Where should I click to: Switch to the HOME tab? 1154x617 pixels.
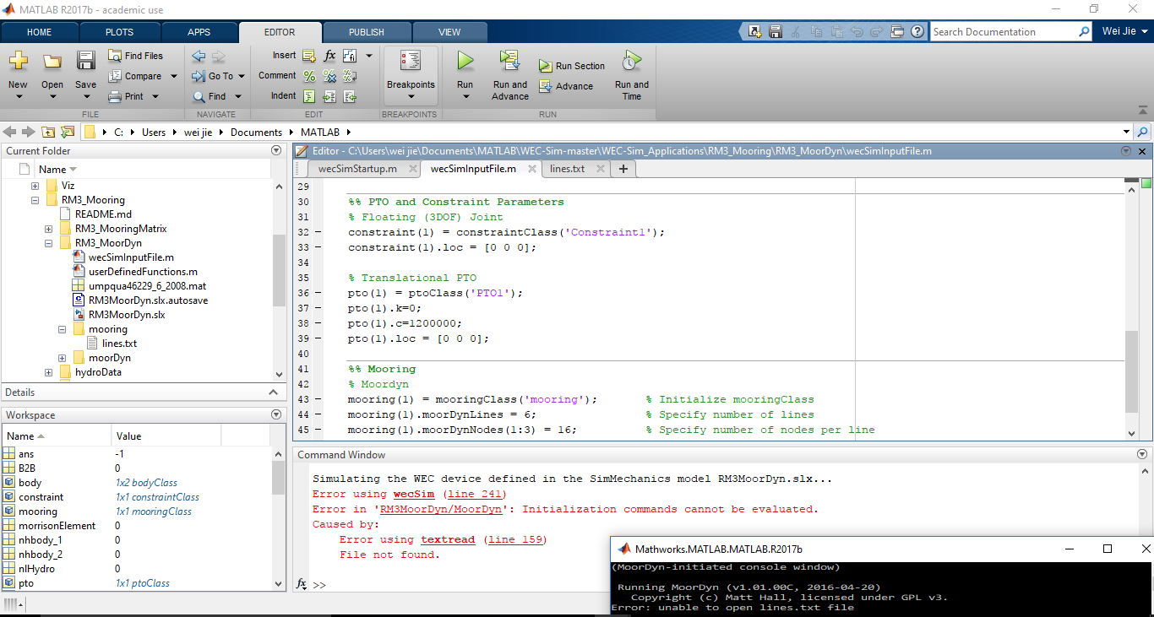[39, 32]
